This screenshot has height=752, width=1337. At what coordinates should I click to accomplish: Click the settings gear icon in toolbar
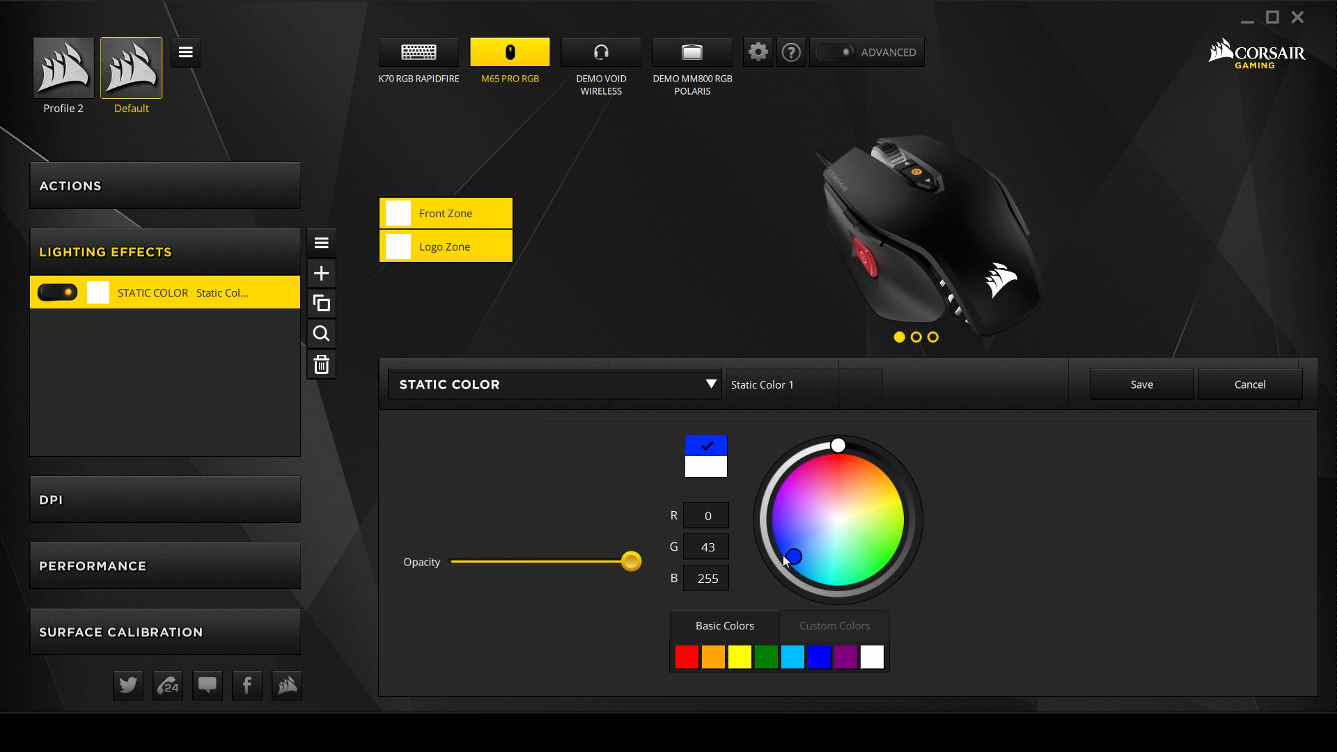(758, 52)
